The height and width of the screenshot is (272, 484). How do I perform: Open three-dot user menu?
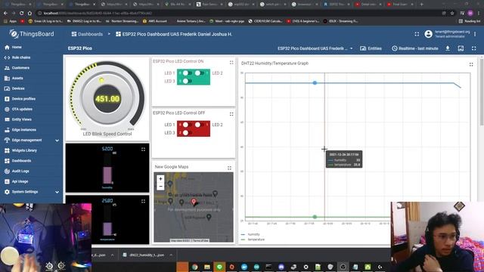(475, 34)
